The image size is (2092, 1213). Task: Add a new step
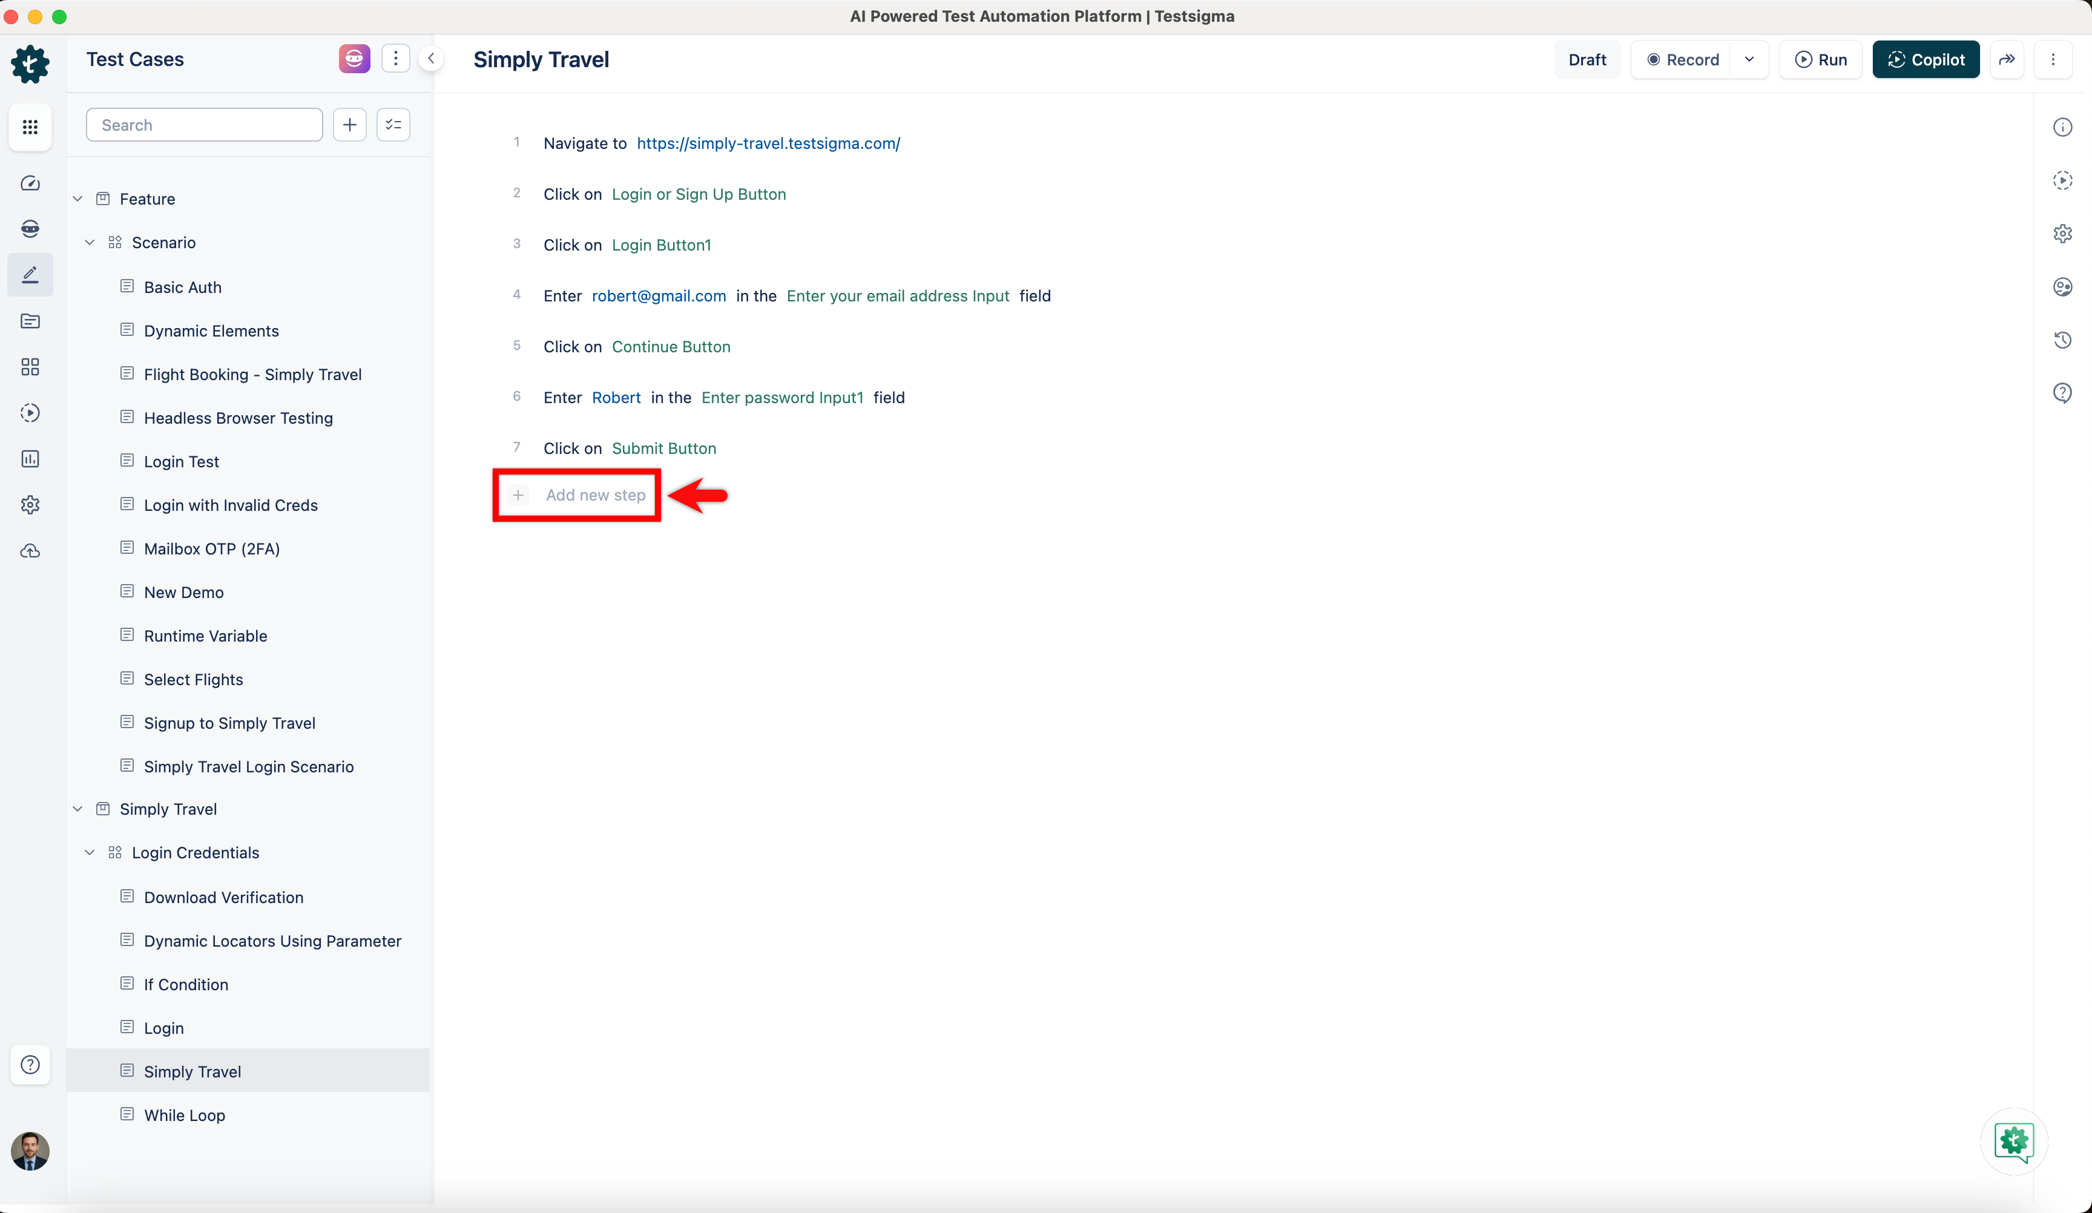point(578,495)
